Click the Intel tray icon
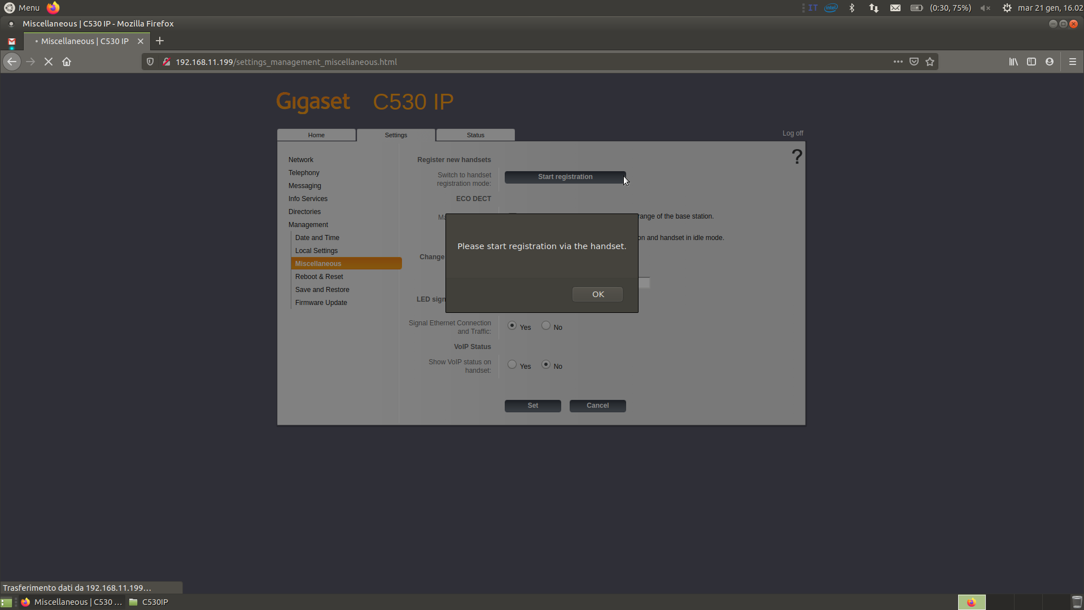This screenshot has width=1084, height=610. 831,8
